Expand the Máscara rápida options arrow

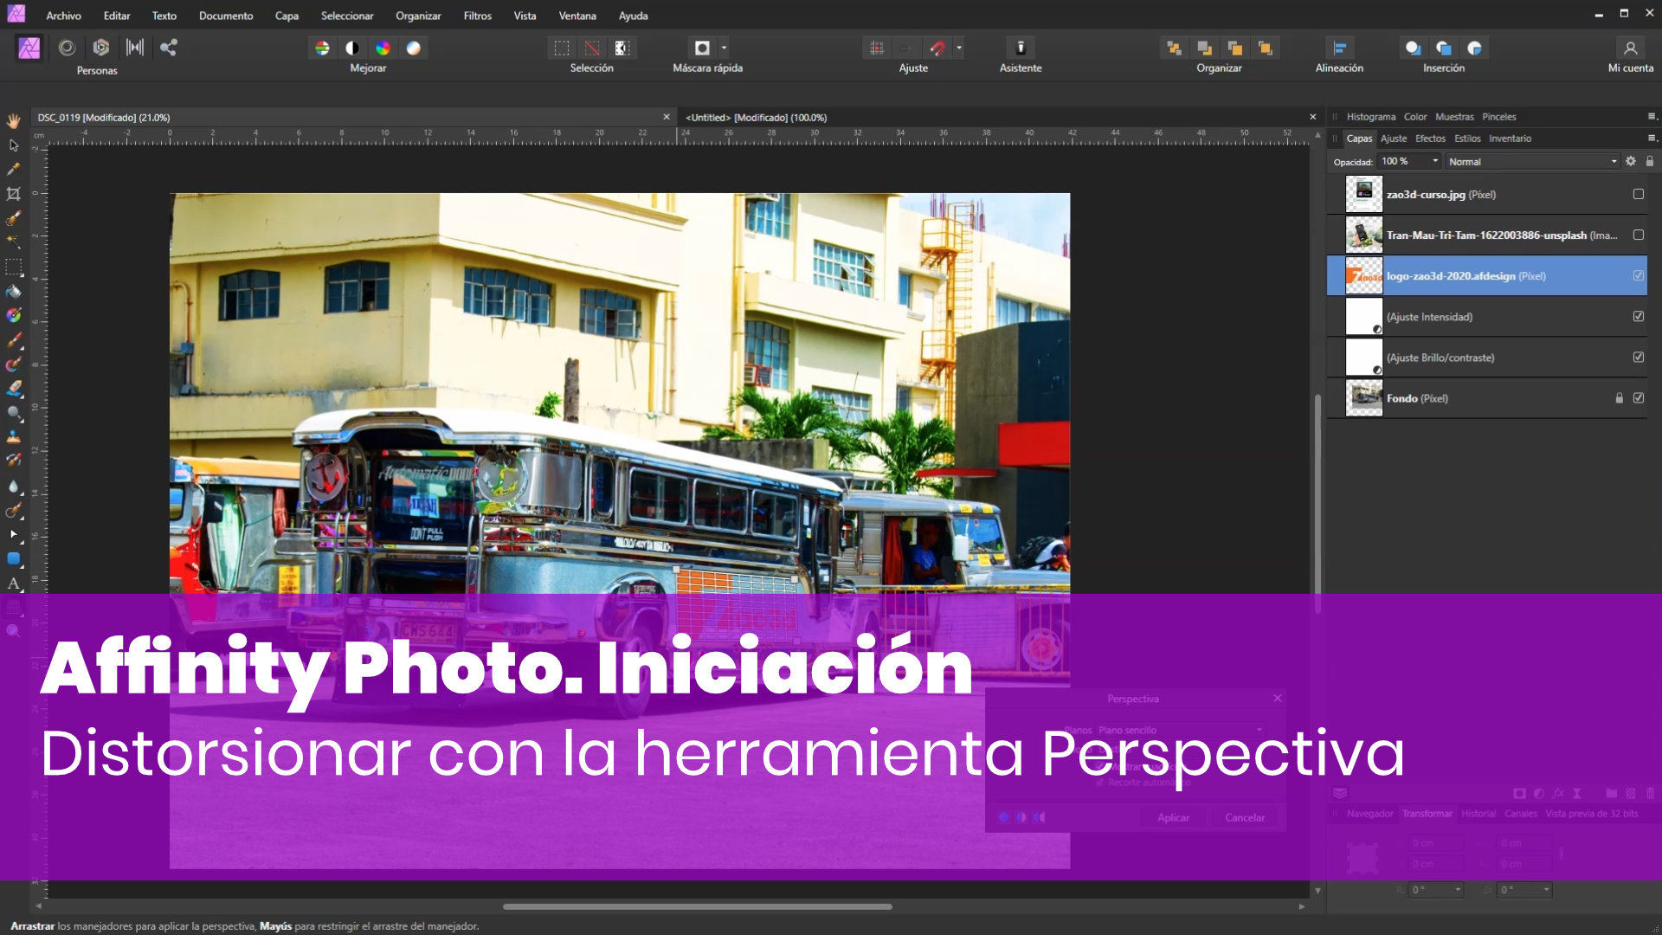pyautogui.click(x=724, y=48)
